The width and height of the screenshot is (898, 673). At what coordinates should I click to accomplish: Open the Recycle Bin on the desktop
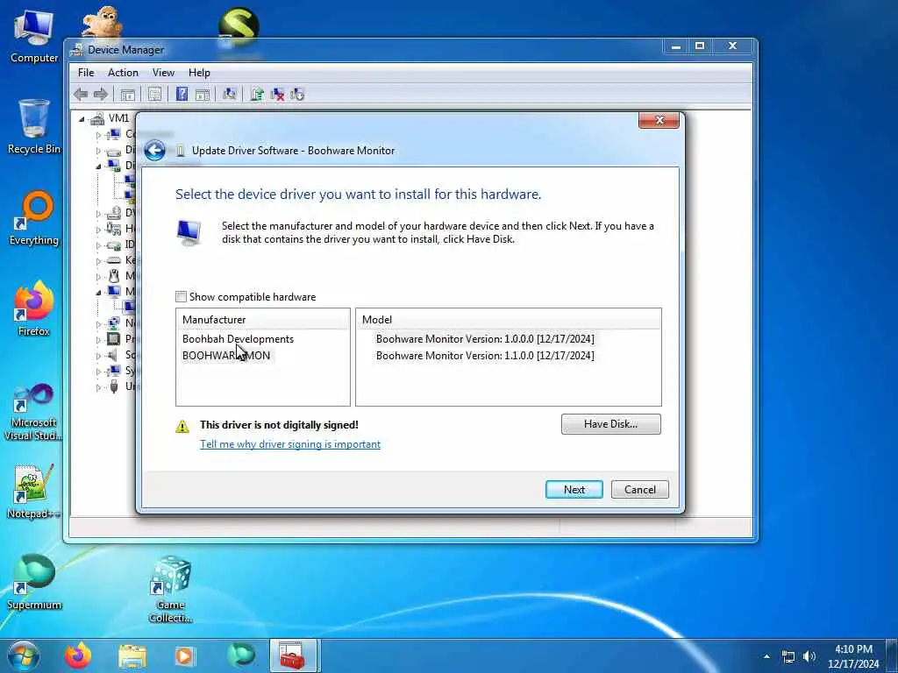(34, 126)
